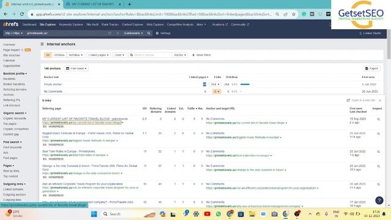Click icon in Empty anchor Linked pages cell
This screenshot has height=220, width=391.
(x=205, y=84)
